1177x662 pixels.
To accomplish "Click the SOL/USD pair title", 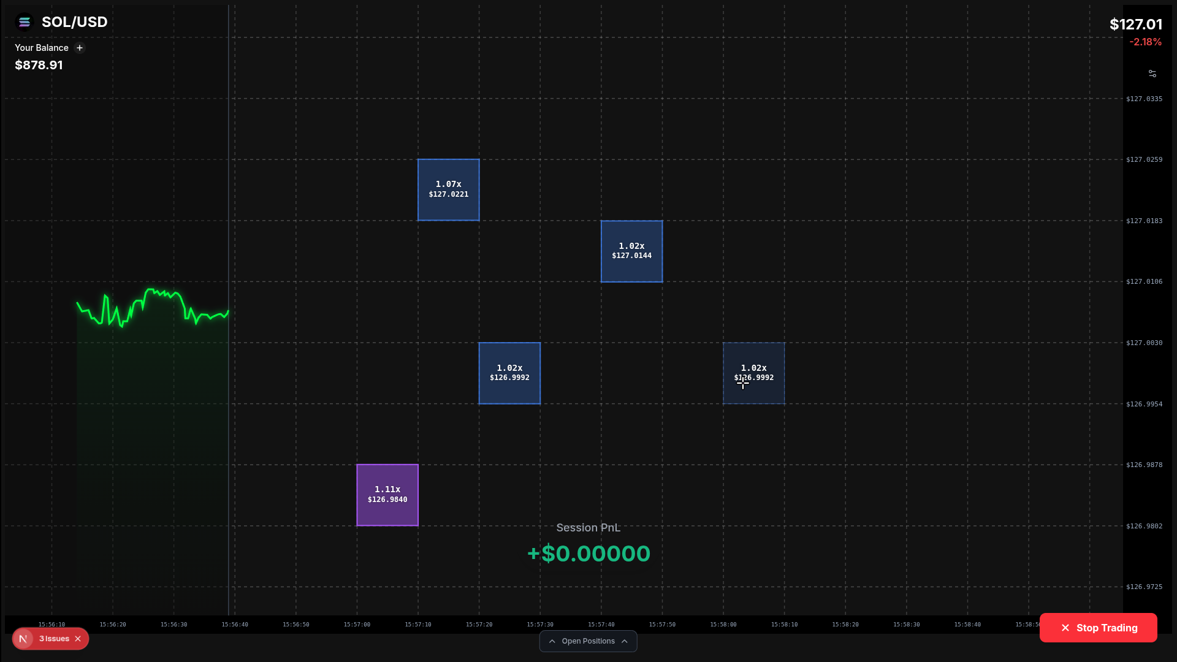I will [x=74, y=22].
